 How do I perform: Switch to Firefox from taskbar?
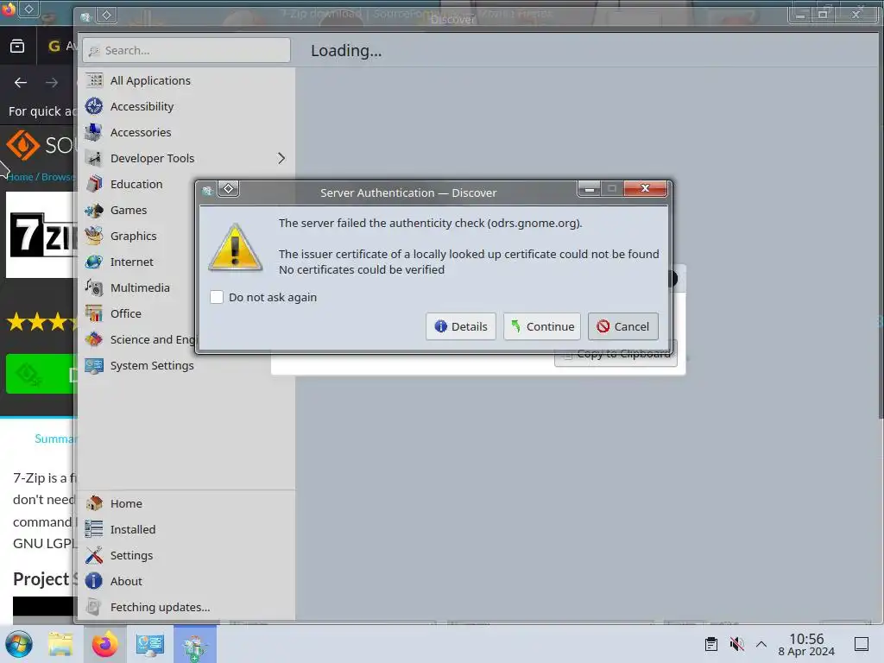(x=104, y=644)
